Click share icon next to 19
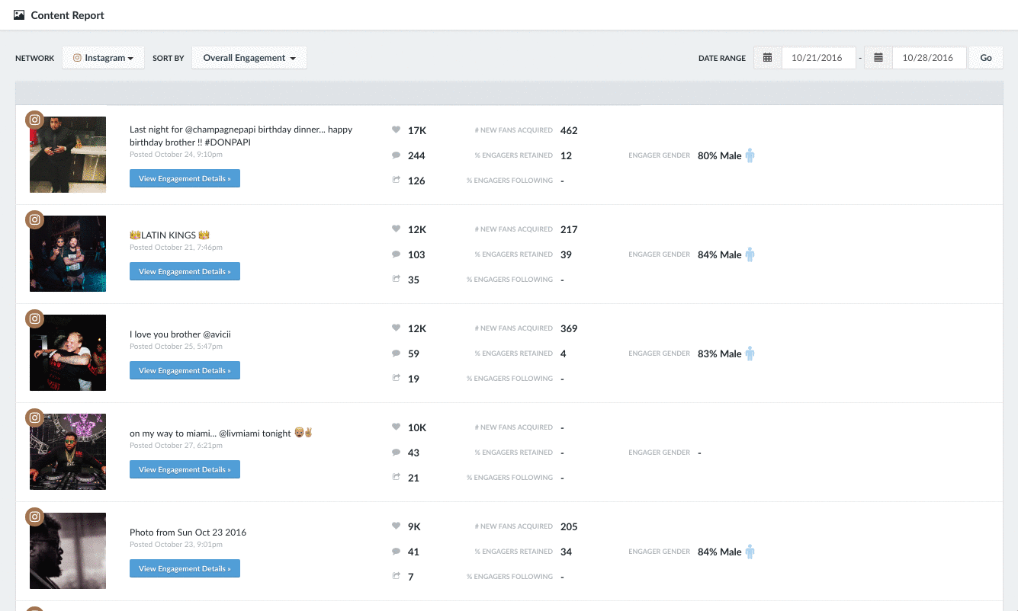Image resolution: width=1018 pixels, height=611 pixels. point(396,378)
